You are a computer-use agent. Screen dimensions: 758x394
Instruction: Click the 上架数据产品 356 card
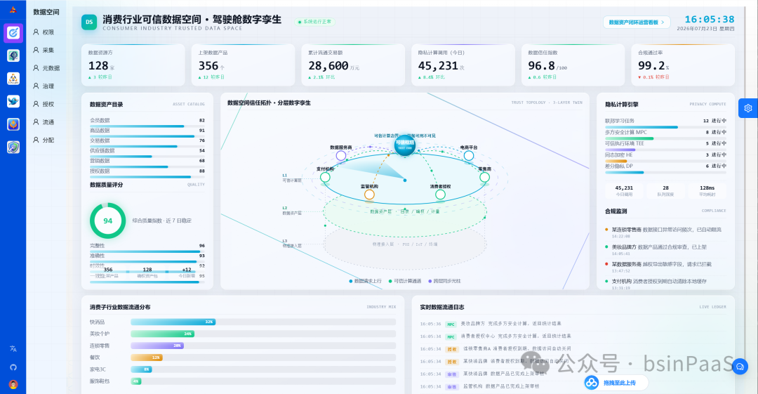(x=243, y=65)
